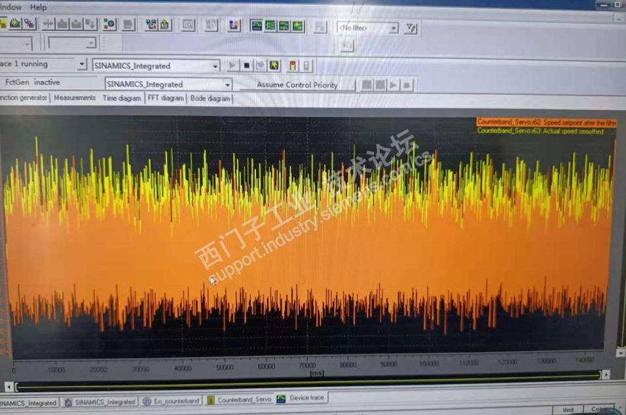Click the green up-arrow icon beside the network icon
This screenshot has height=415, width=626.
click(x=164, y=25)
